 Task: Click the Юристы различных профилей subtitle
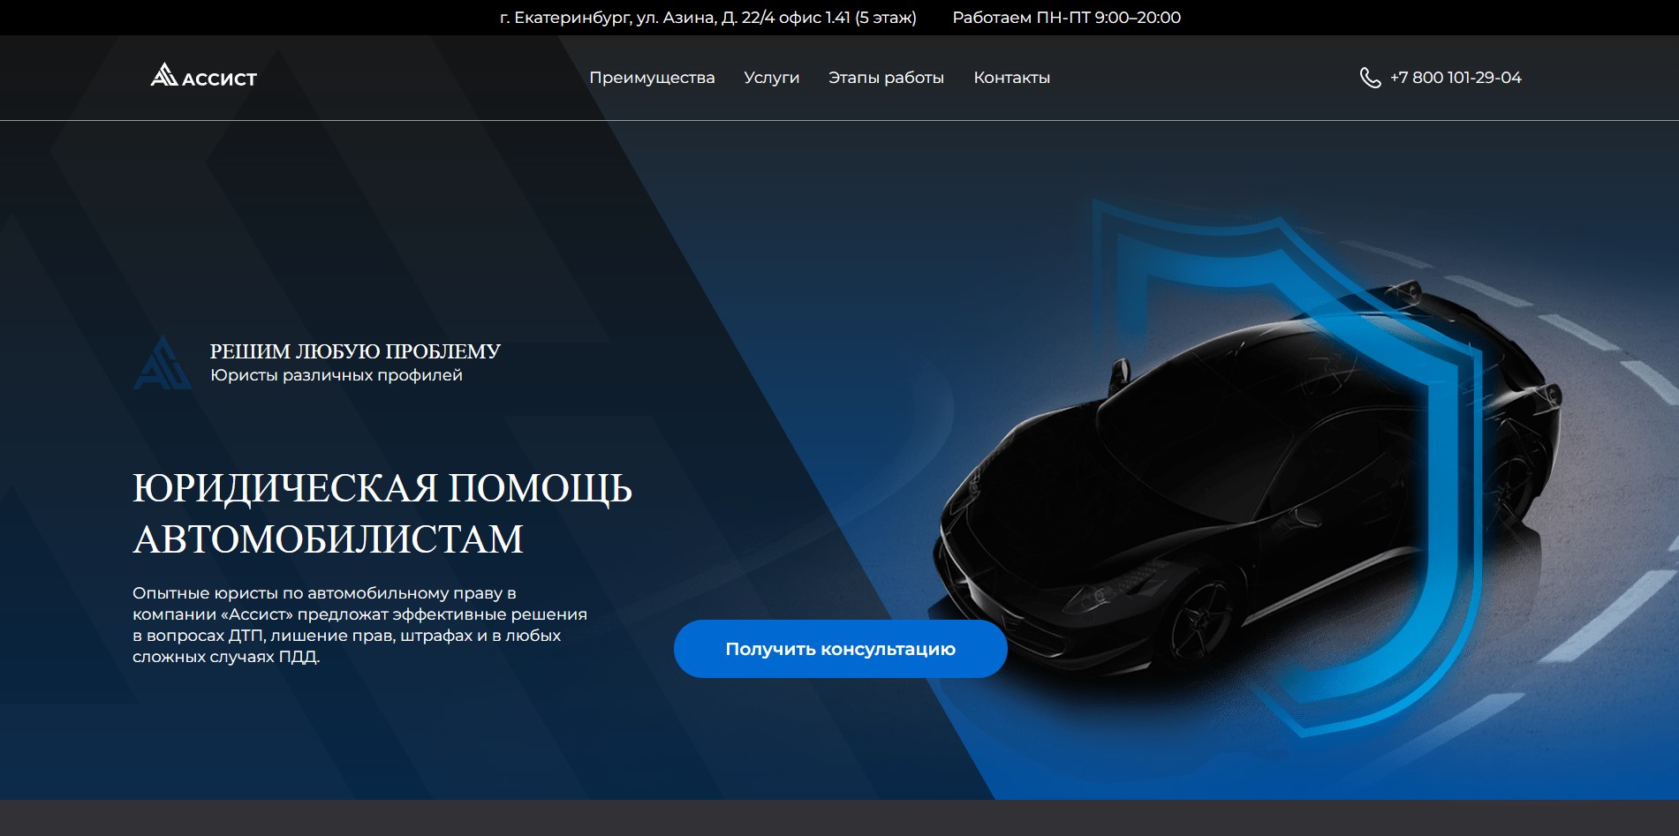coord(337,375)
